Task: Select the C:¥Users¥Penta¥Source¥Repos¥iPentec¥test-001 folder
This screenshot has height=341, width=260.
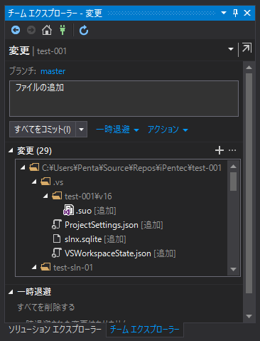Action: pyautogui.click(x=125, y=168)
